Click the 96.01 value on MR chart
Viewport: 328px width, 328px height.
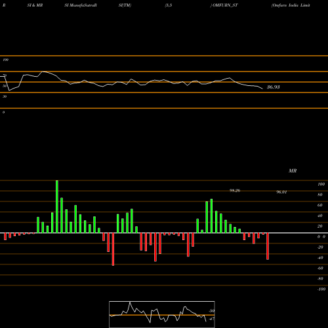point(281,192)
